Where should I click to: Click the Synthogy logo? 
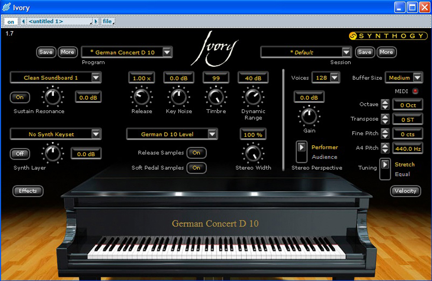[x=388, y=36]
